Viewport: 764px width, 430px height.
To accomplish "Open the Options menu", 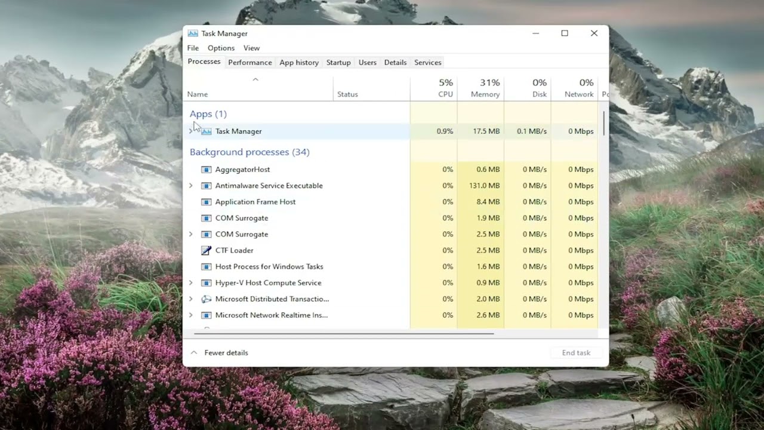I will [221, 48].
